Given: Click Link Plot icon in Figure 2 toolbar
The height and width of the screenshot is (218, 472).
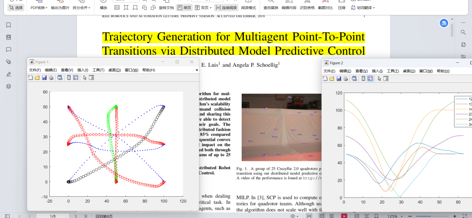Looking at the screenshot, I should [354, 78].
